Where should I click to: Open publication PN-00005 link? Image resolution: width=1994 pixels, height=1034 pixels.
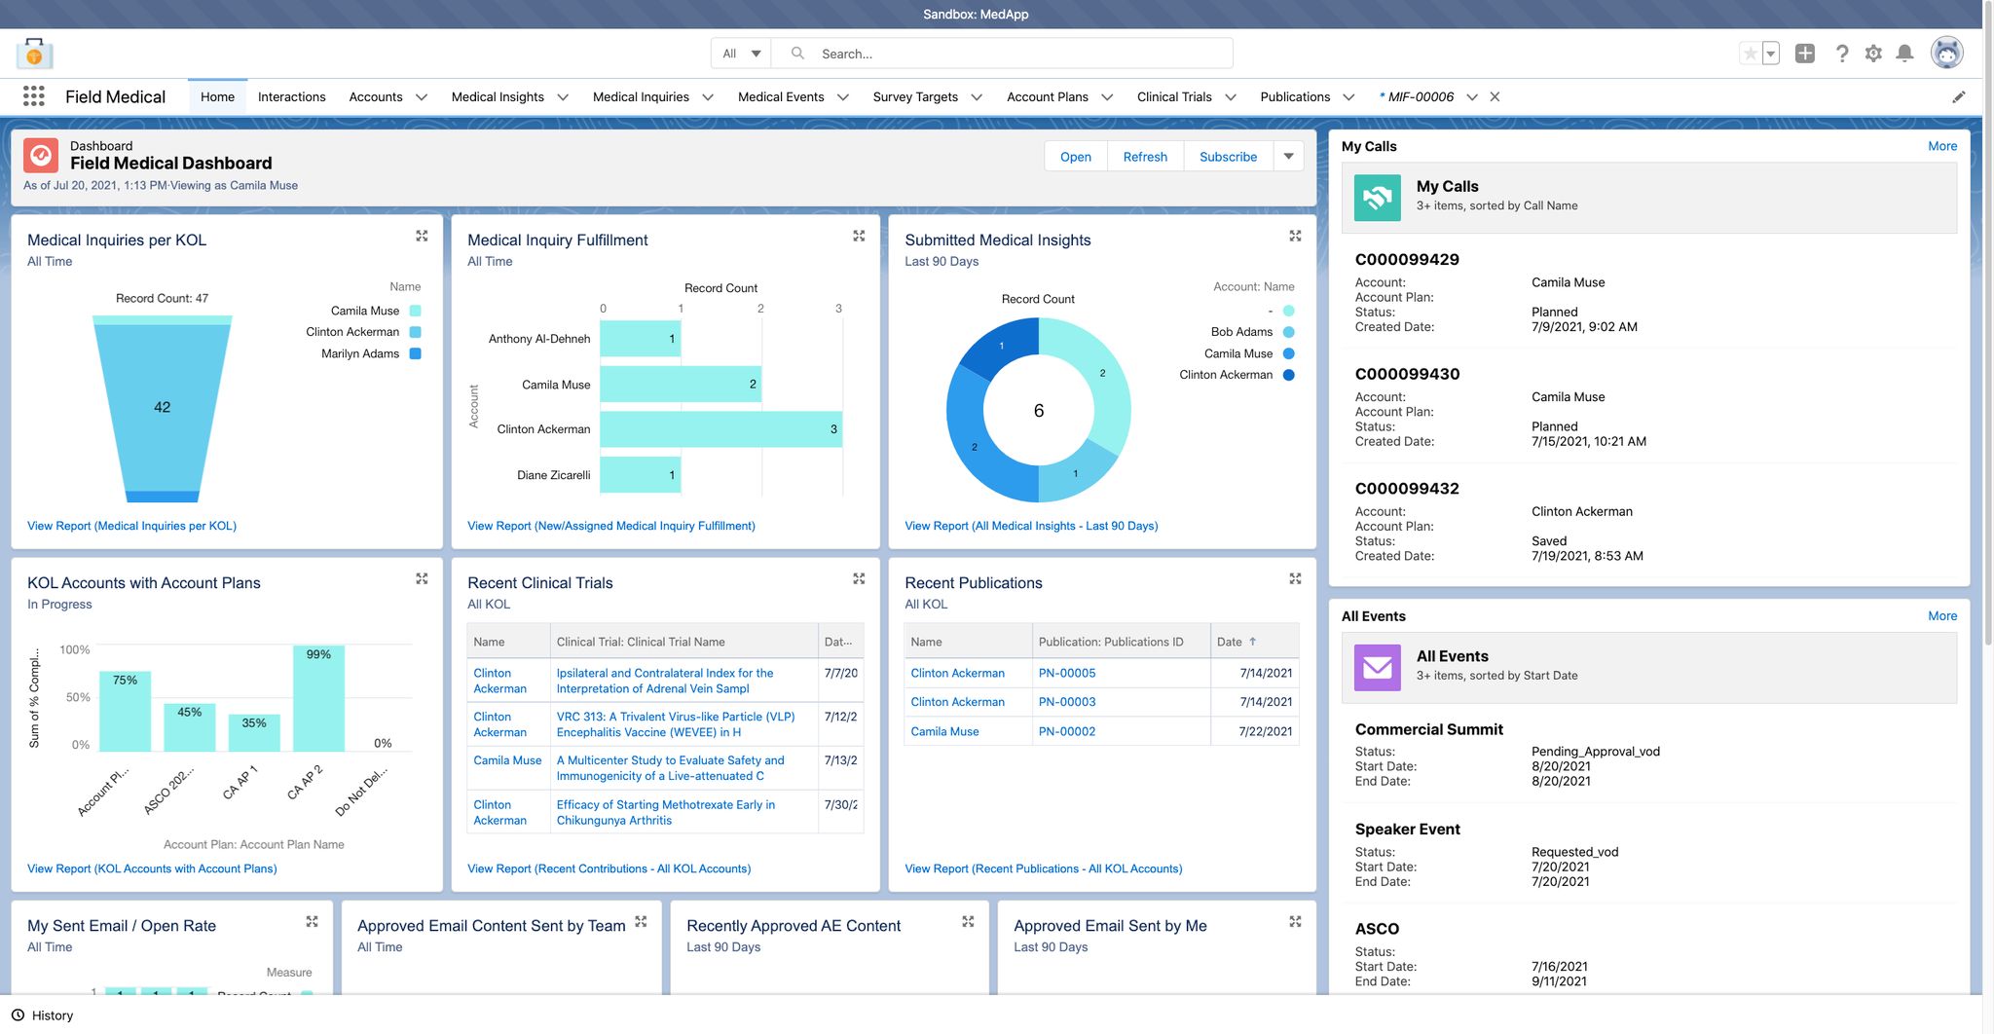pos(1067,673)
